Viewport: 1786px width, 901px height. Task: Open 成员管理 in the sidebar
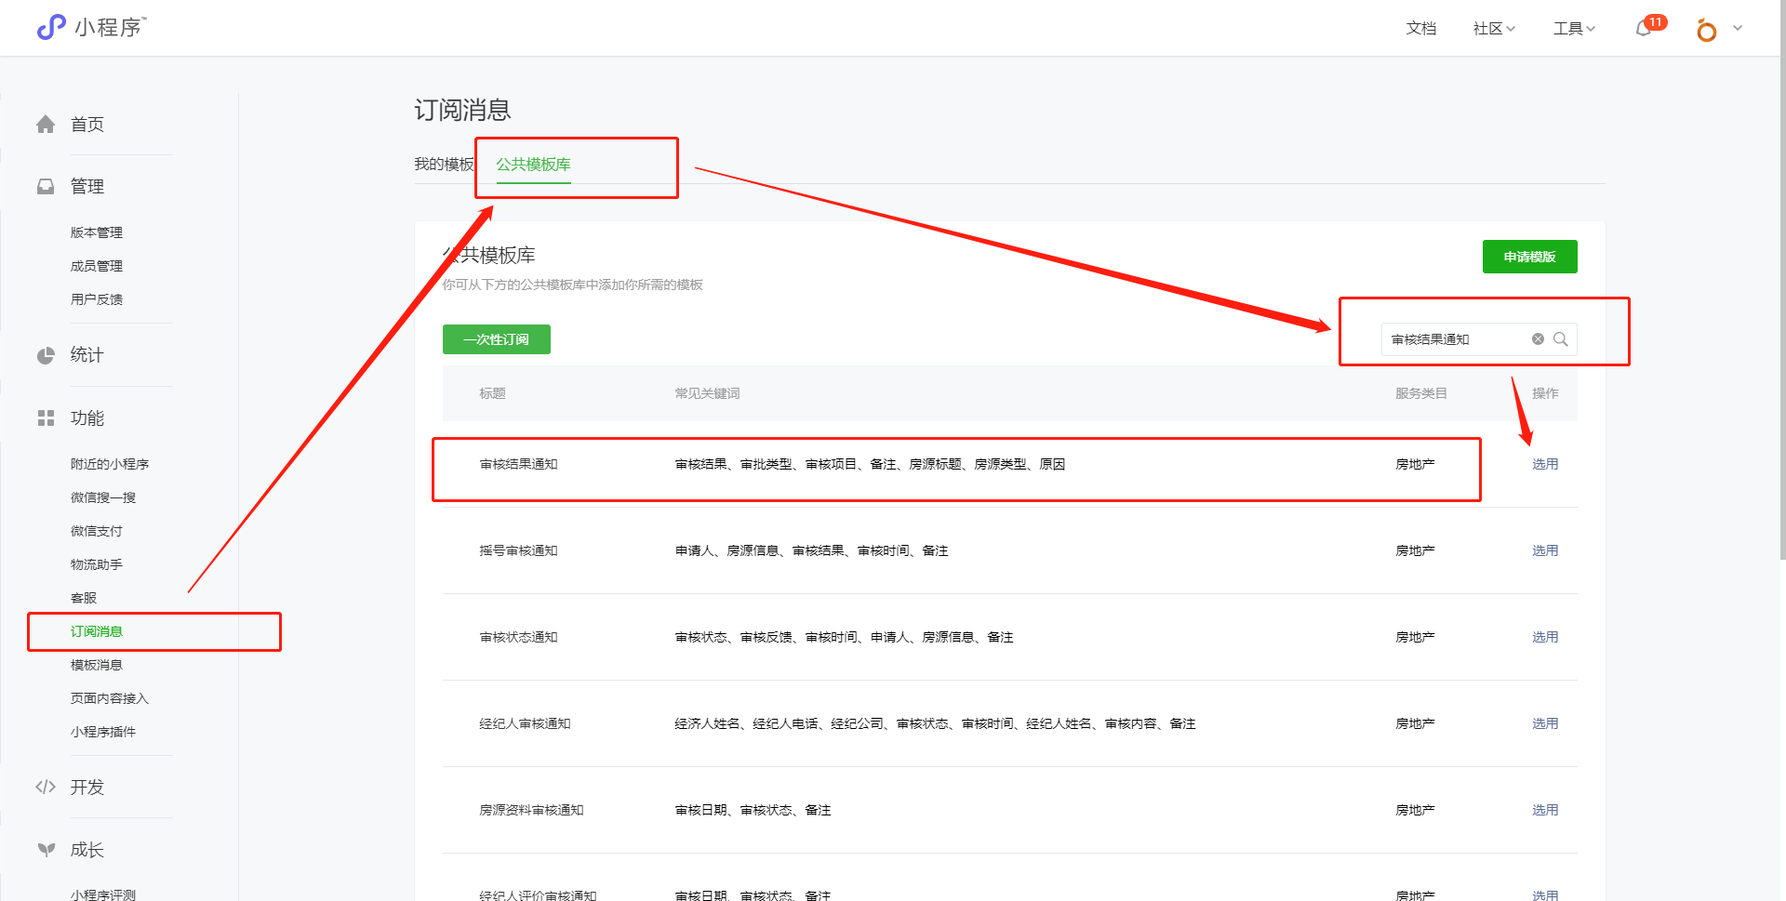tap(97, 266)
